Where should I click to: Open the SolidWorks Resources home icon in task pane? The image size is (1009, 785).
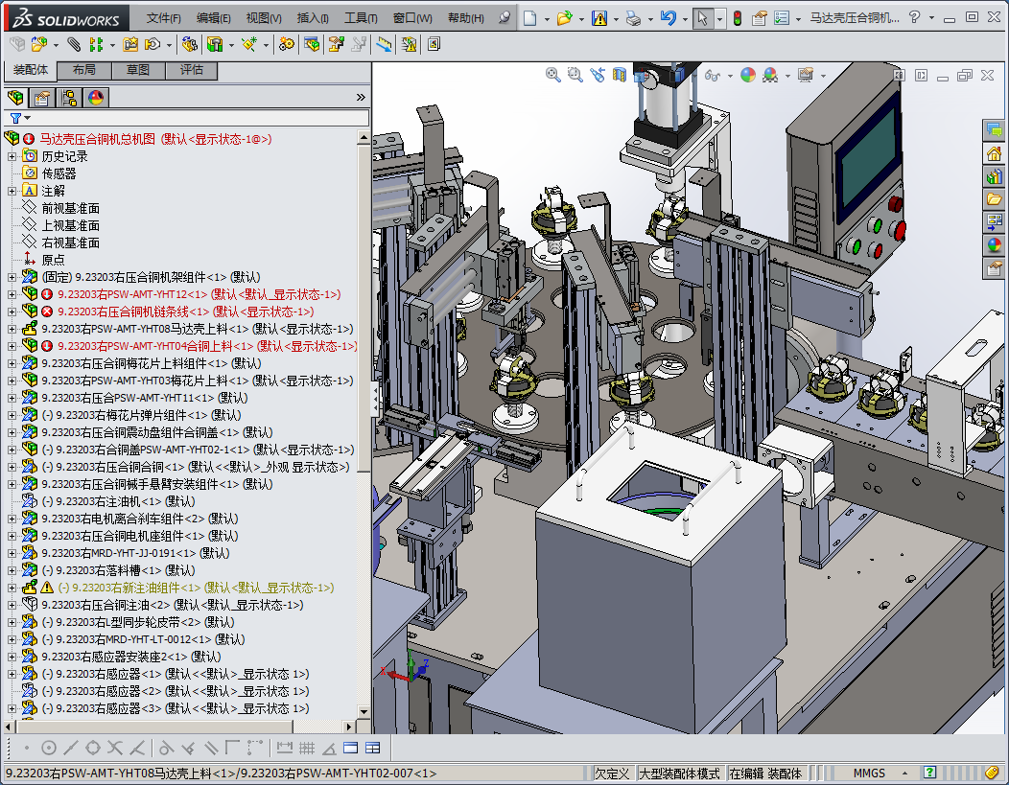[x=995, y=153]
